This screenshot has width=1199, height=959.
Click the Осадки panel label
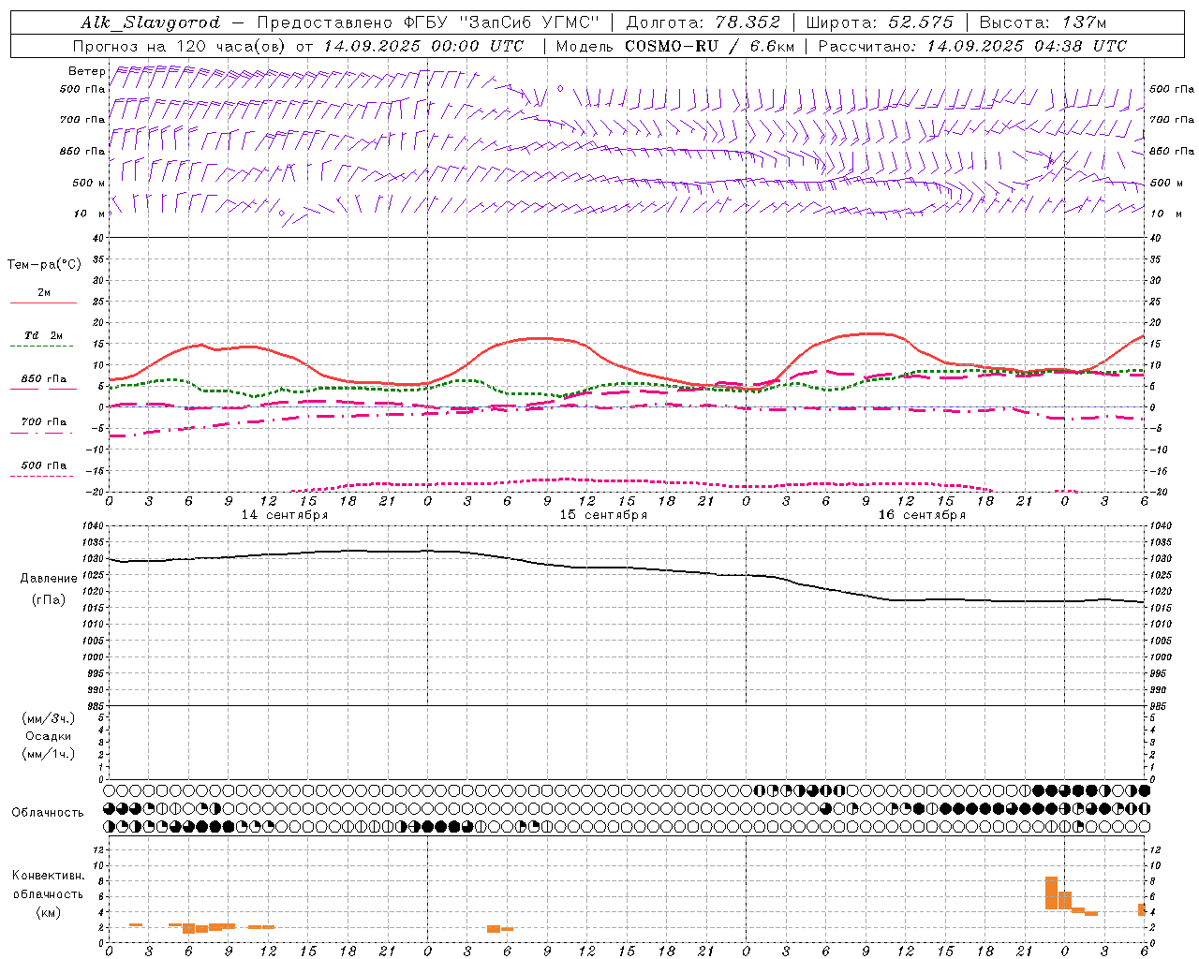pyautogui.click(x=49, y=736)
